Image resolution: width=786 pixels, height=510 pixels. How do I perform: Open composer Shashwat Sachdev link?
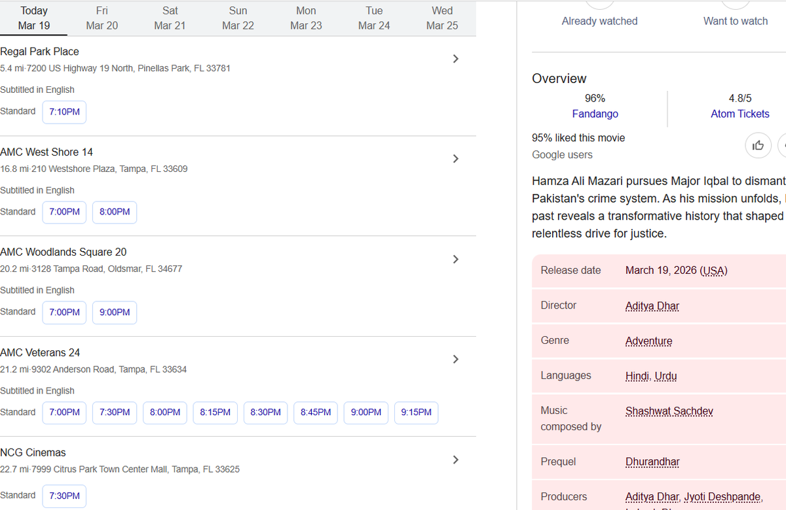[669, 411]
